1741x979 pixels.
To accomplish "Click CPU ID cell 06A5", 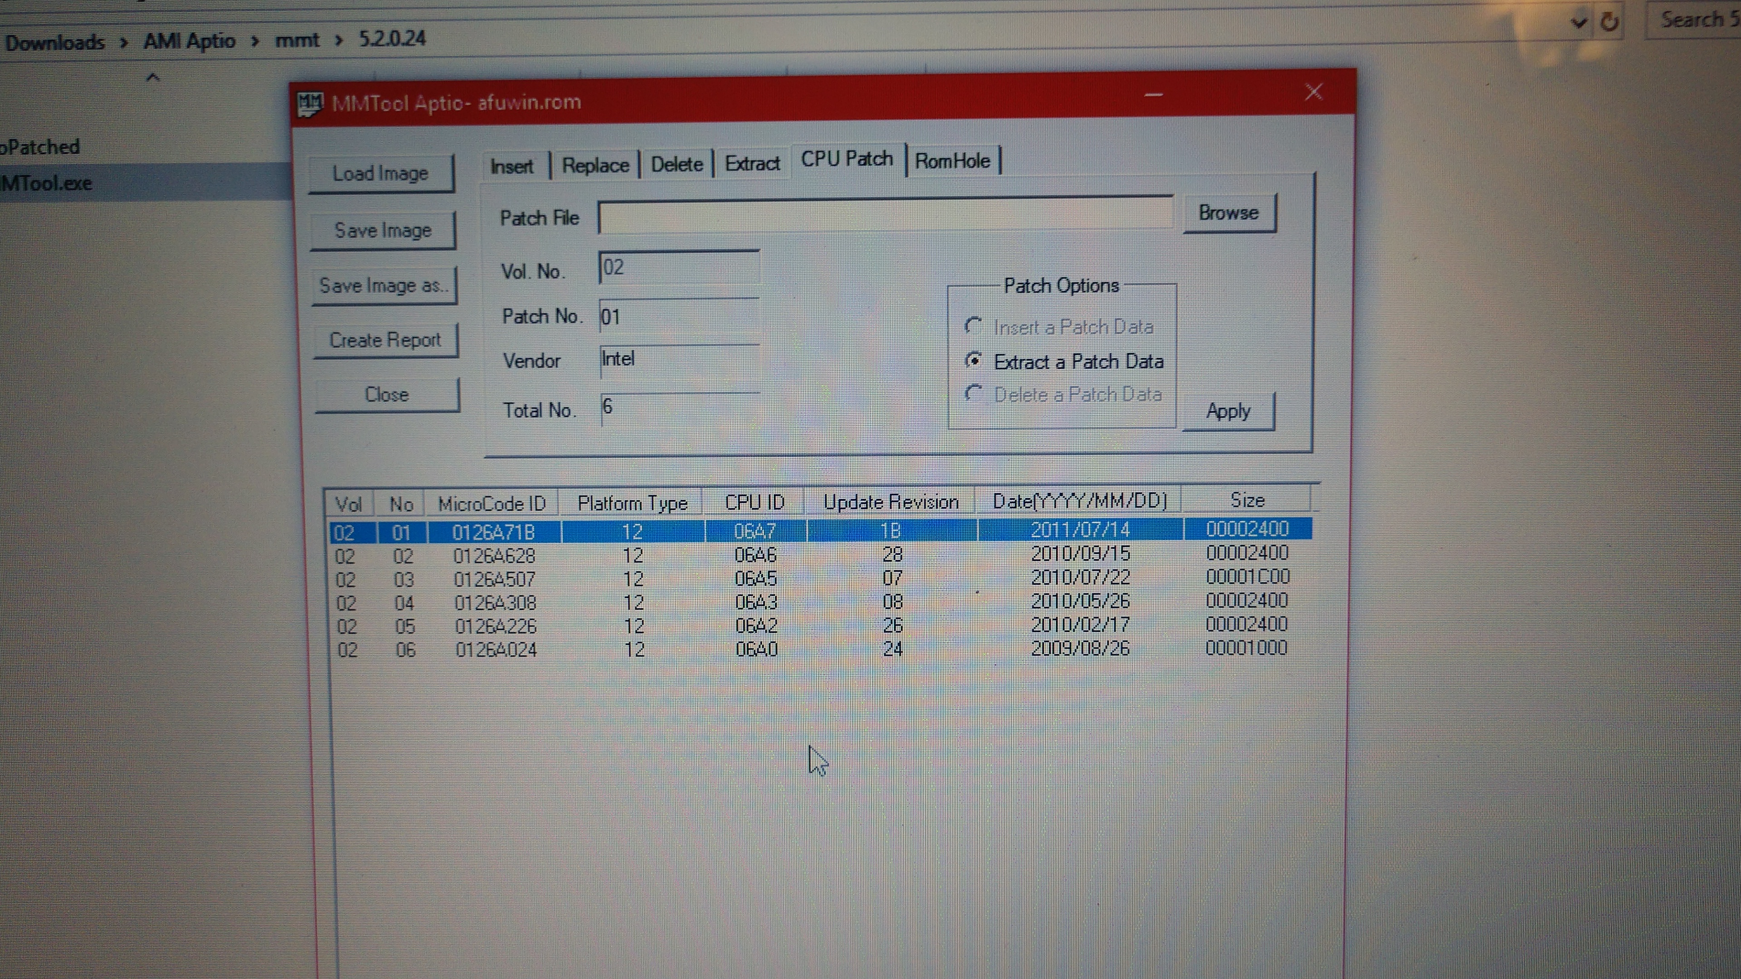I will click(x=756, y=579).
